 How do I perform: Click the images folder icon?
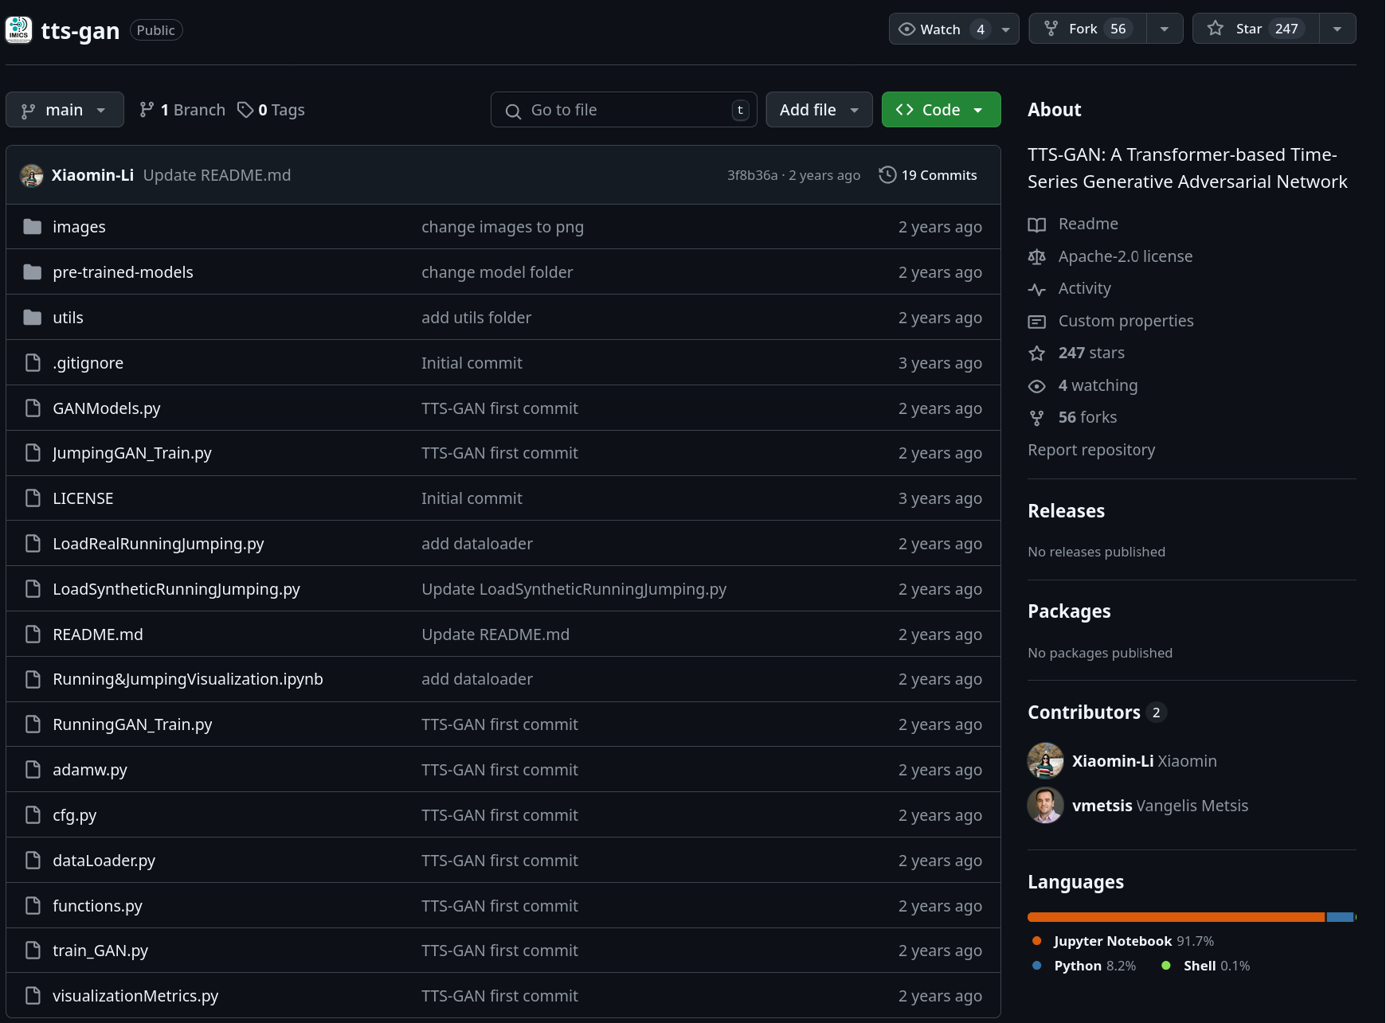[33, 227]
